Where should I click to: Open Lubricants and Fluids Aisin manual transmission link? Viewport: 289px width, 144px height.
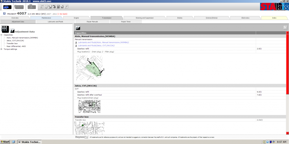pyautogui.click(x=103, y=42)
